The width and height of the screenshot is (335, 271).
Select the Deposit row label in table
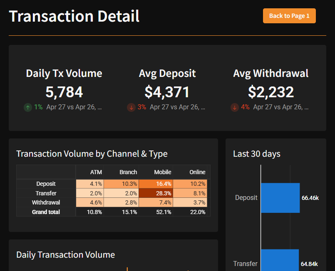point(46,184)
